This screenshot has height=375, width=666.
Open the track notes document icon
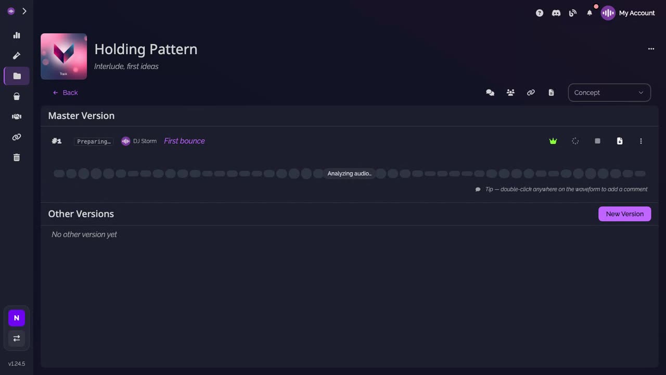click(551, 93)
